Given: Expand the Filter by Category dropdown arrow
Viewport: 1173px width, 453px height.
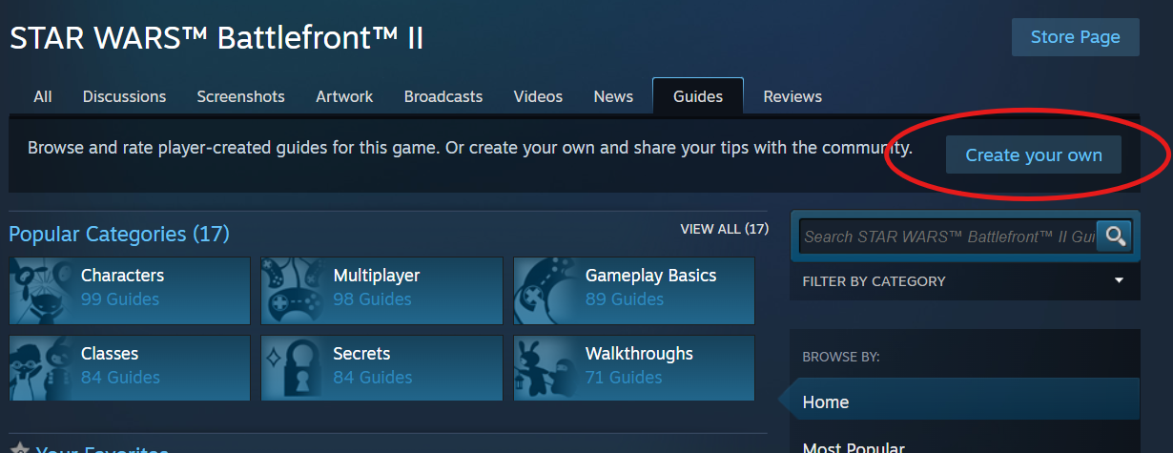Looking at the screenshot, I should tap(1119, 280).
